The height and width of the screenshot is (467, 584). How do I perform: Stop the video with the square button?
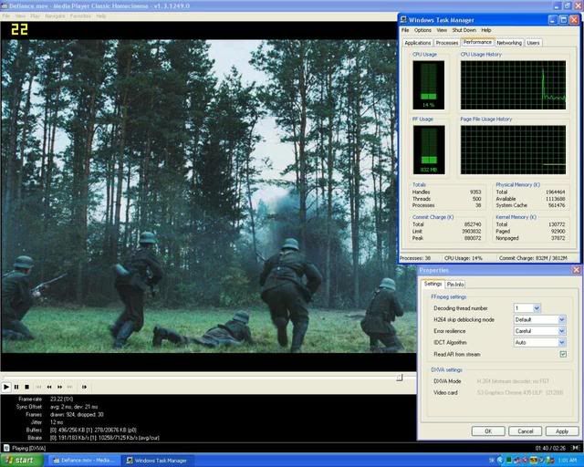click(26, 387)
